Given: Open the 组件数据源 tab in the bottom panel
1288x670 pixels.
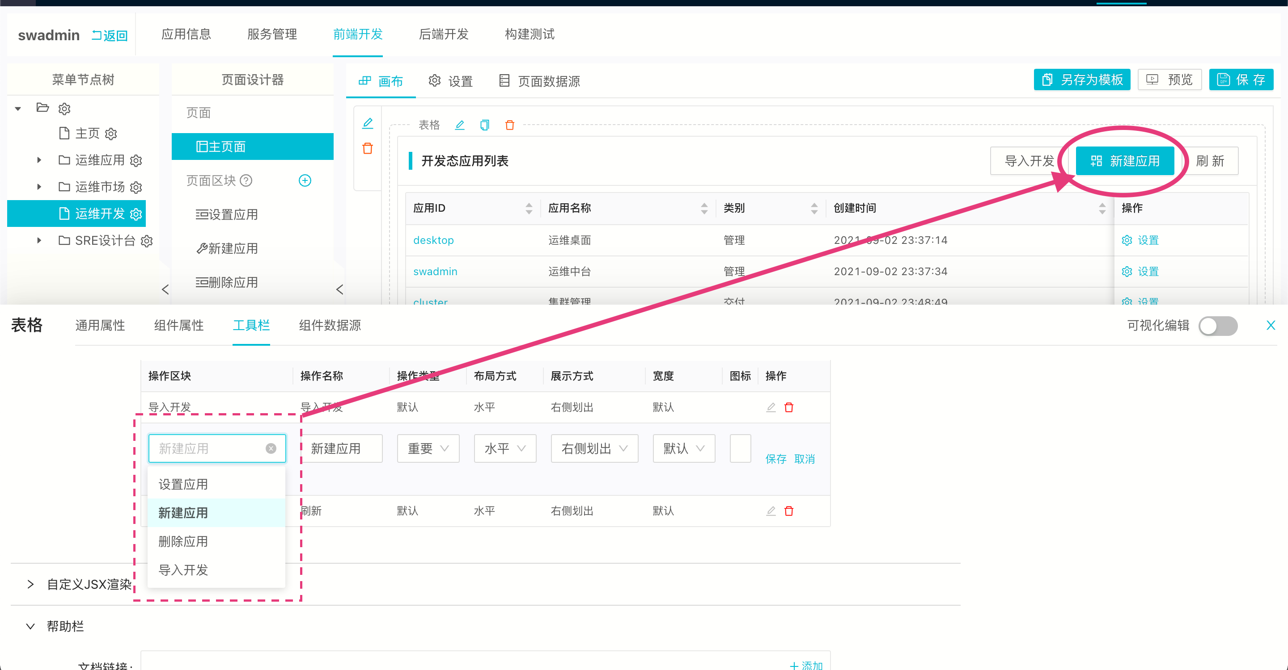Looking at the screenshot, I should pos(329,326).
